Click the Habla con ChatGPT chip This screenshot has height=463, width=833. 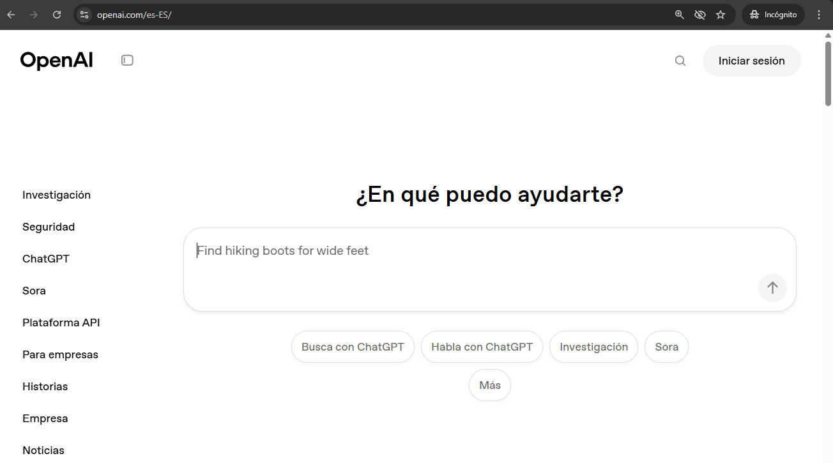coord(482,347)
